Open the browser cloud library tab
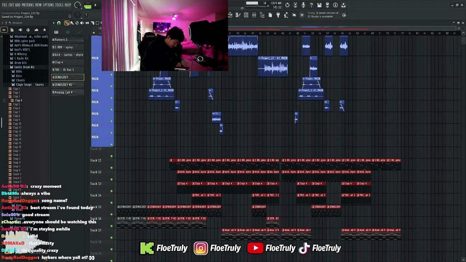 pos(36,30)
